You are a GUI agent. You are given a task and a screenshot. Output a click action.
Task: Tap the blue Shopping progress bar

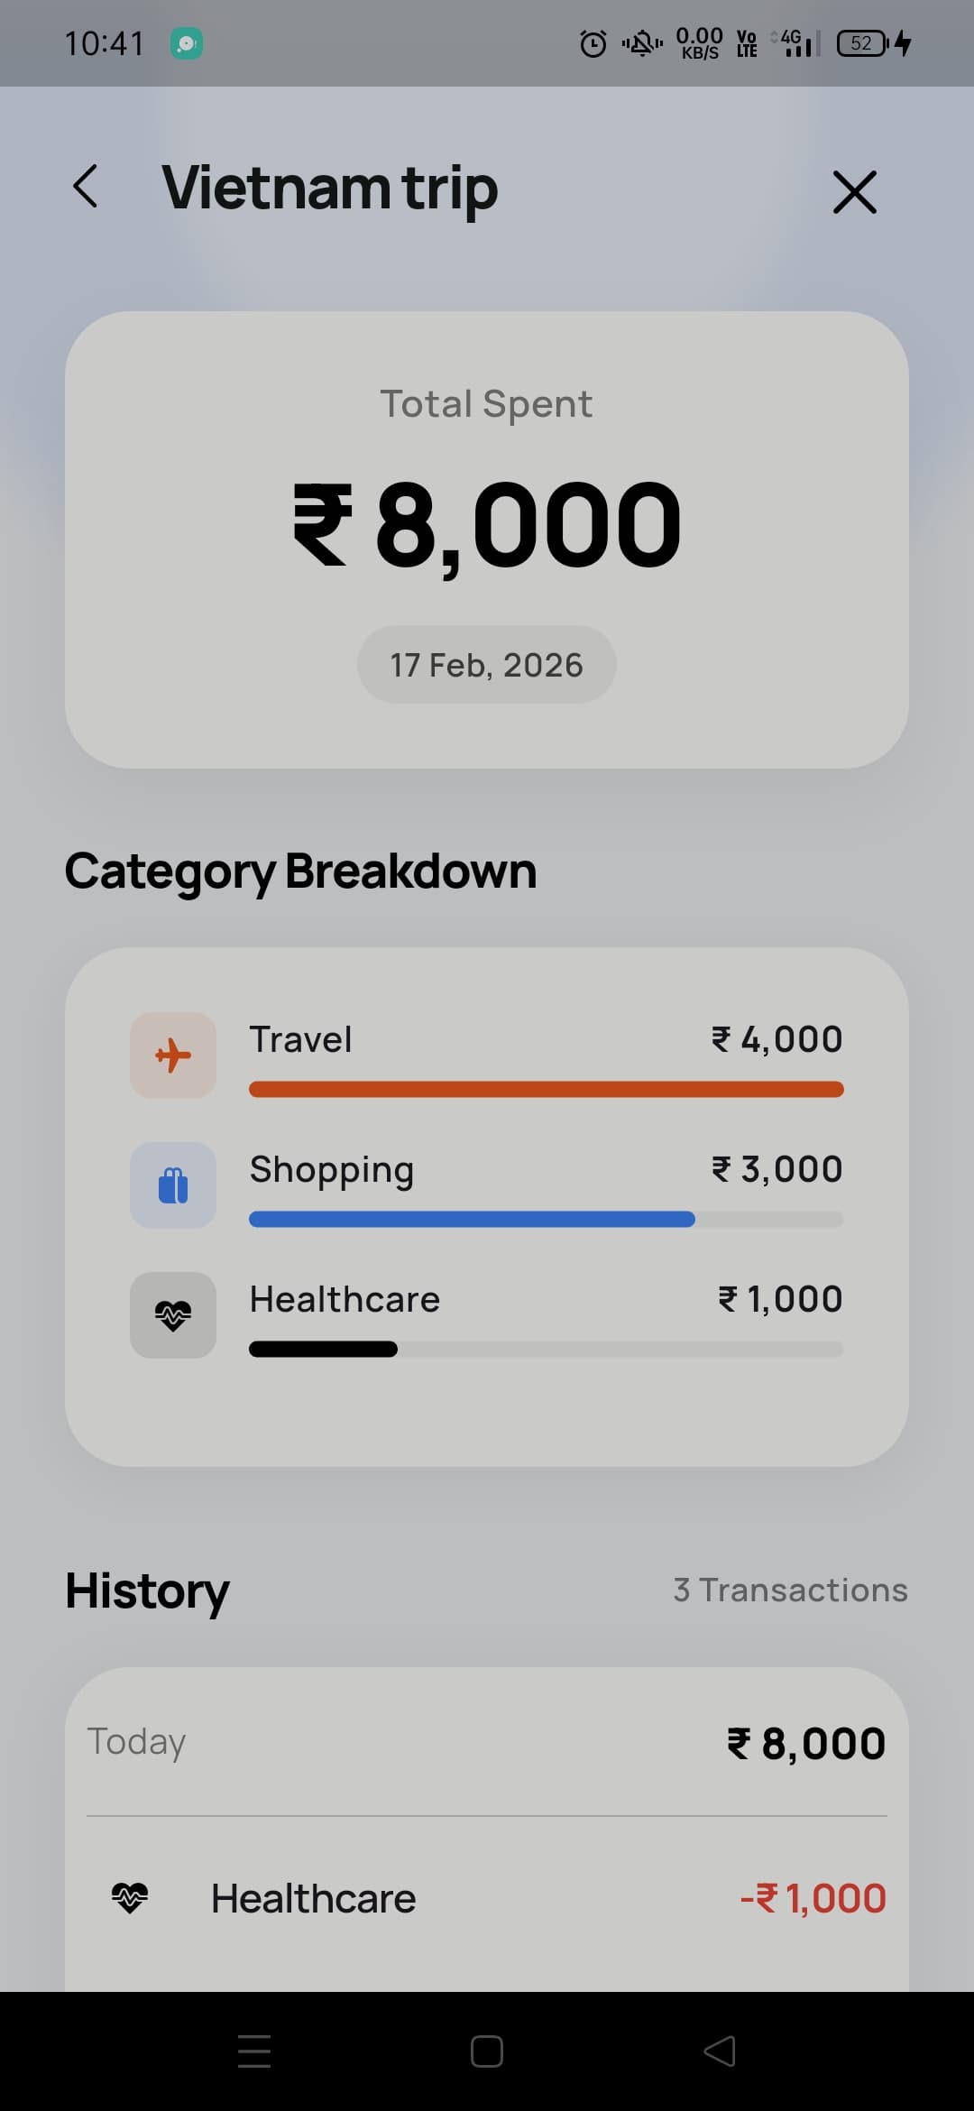tap(472, 1220)
